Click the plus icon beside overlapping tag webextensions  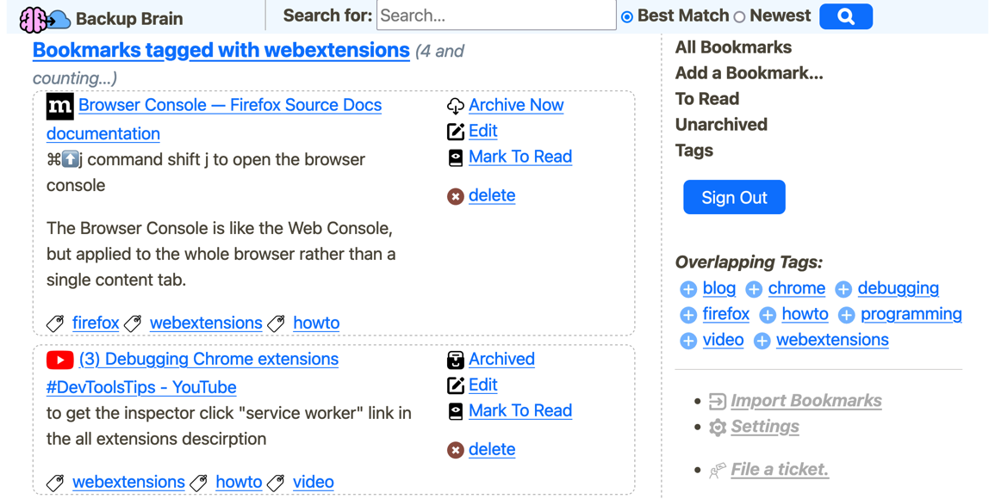coord(762,341)
